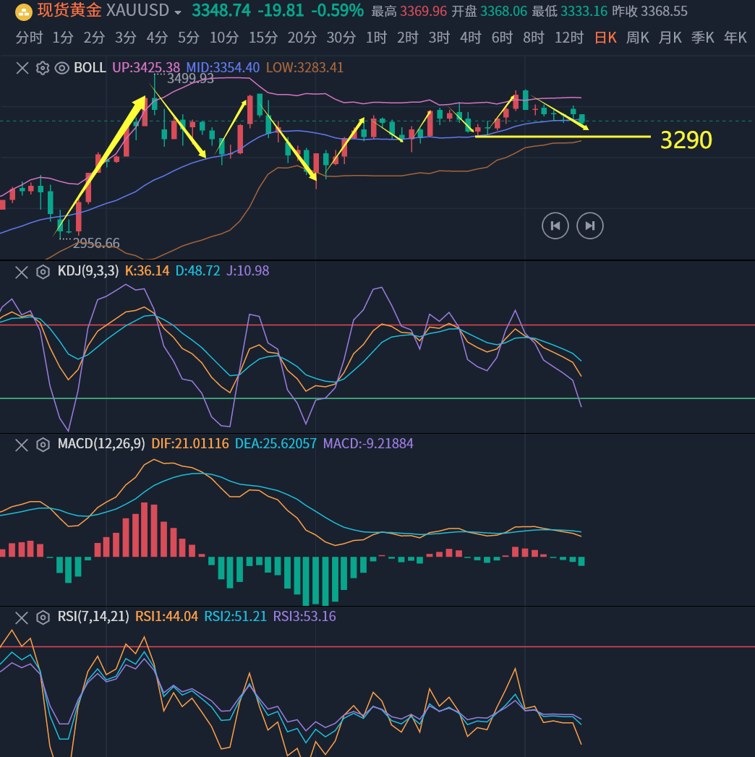Click the DIF:21.01116 value
Image resolution: width=755 pixels, height=757 pixels.
190,444
